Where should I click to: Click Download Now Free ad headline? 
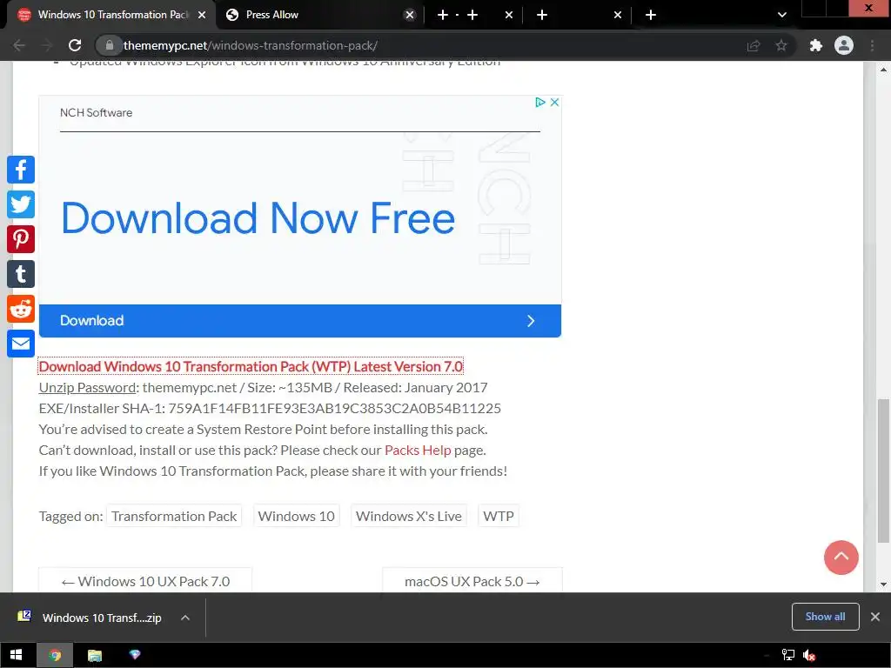click(x=258, y=218)
